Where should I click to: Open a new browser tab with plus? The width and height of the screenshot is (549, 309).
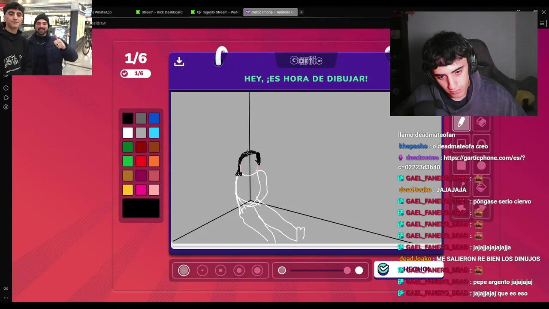pos(301,12)
